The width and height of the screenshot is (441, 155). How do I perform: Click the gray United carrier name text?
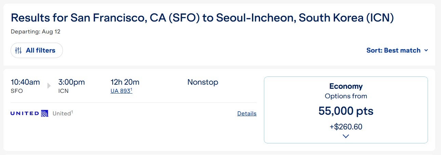pyautogui.click(x=62, y=113)
